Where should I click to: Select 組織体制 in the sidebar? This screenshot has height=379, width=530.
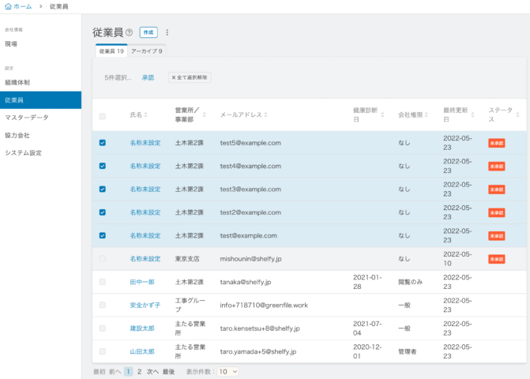[x=17, y=82]
